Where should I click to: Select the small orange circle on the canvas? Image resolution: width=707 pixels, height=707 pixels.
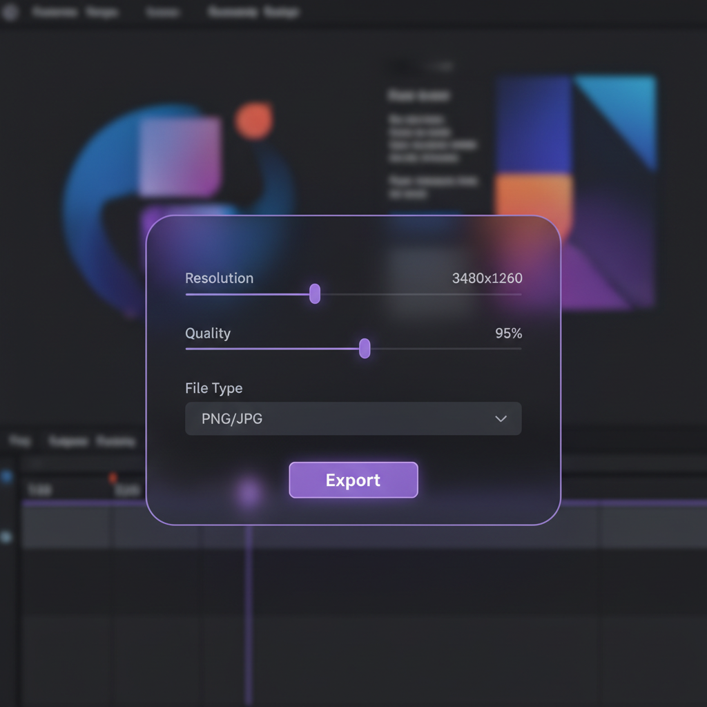pos(253,120)
